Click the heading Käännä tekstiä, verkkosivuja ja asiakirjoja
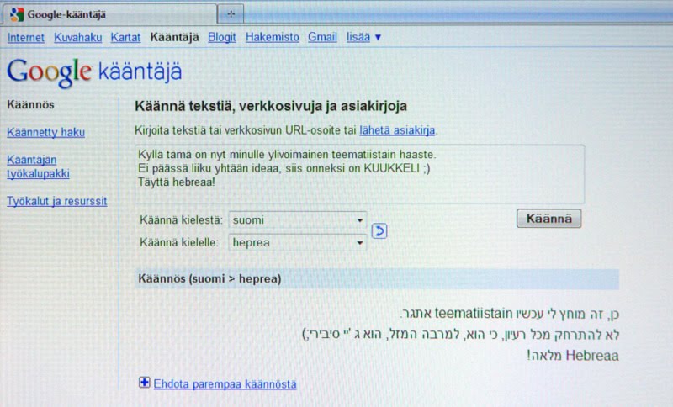This screenshot has height=407, width=673. point(271,106)
